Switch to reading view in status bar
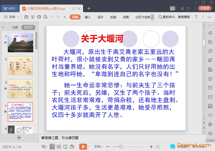 [x=65, y=147]
